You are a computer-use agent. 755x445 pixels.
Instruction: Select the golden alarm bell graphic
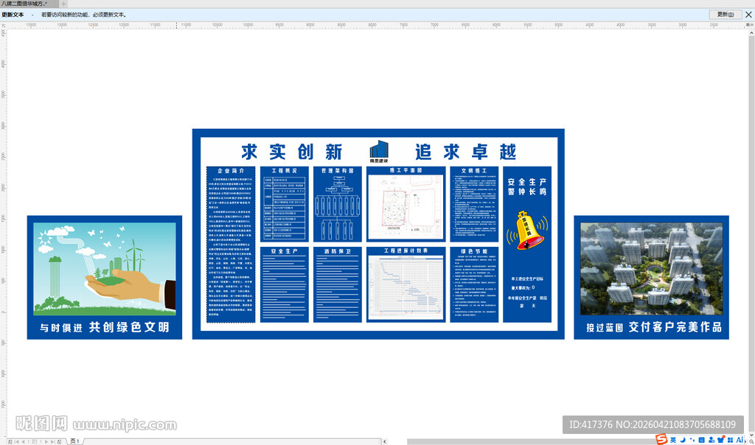[527, 230]
